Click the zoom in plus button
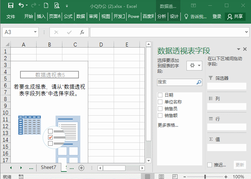251x179 pixels. [x=226, y=176]
